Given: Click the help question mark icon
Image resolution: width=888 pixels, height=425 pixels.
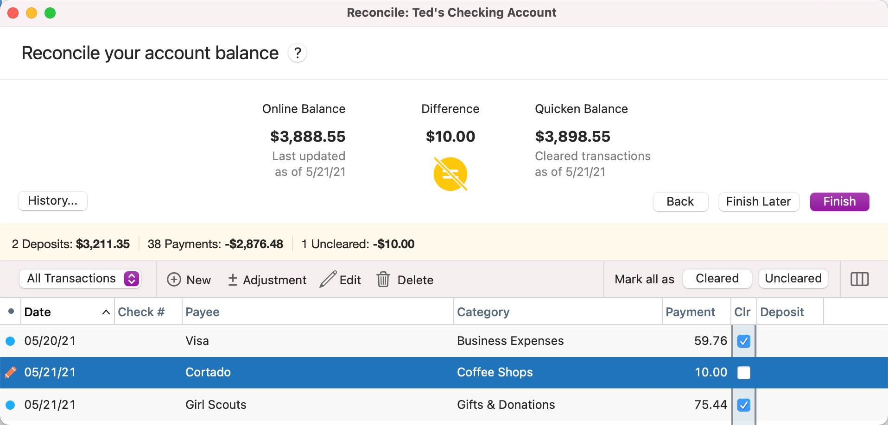Looking at the screenshot, I should [x=298, y=53].
